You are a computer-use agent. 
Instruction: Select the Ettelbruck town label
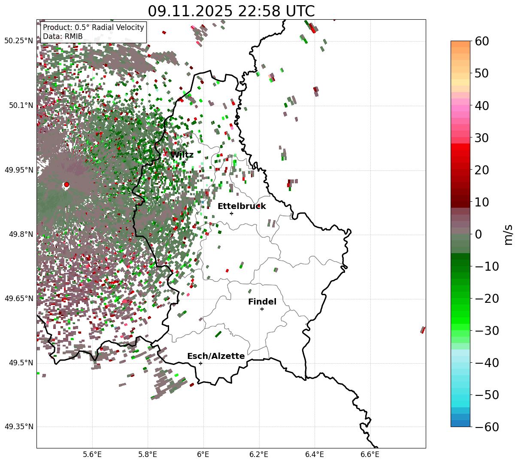pyautogui.click(x=242, y=206)
